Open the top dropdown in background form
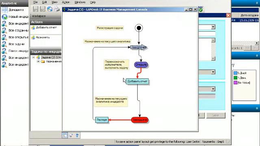Screen dimensions: 260x146 click(213, 27)
